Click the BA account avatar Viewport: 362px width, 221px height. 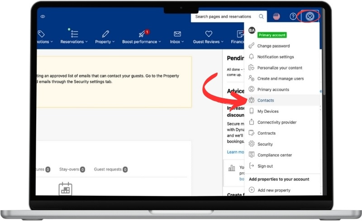(252, 30)
